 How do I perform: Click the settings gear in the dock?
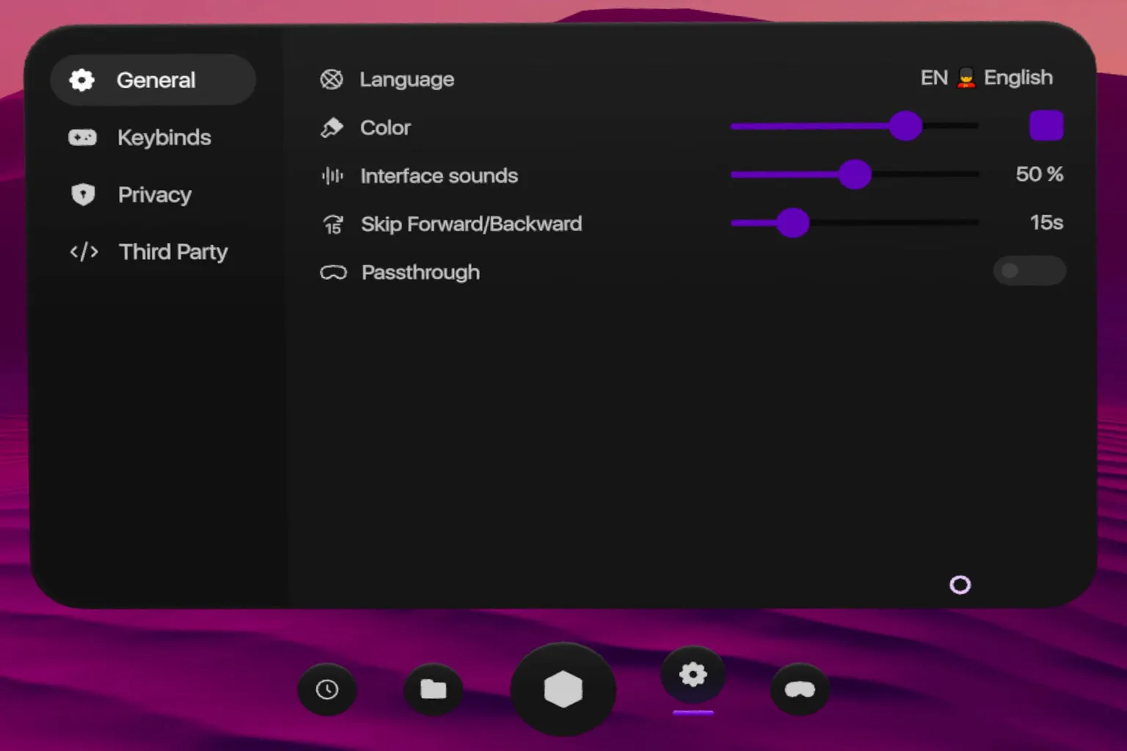coord(693,674)
